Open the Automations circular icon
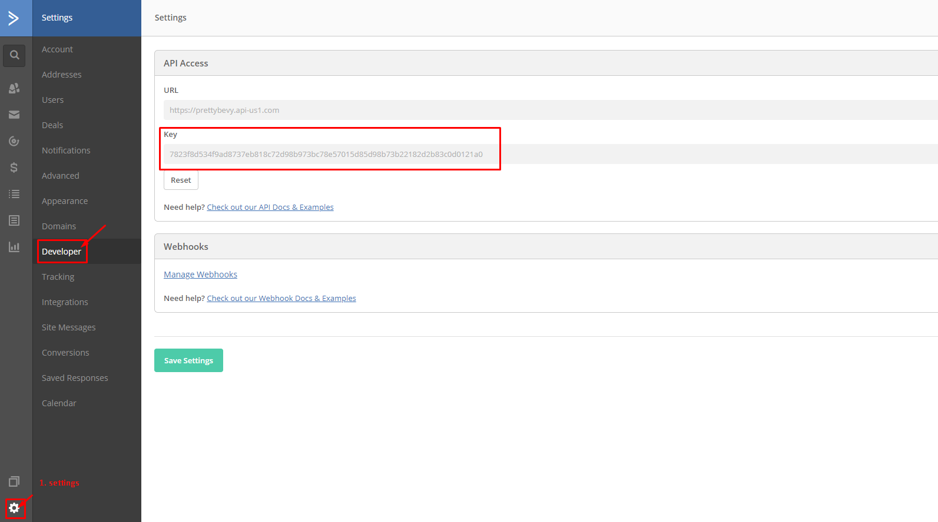 point(14,141)
